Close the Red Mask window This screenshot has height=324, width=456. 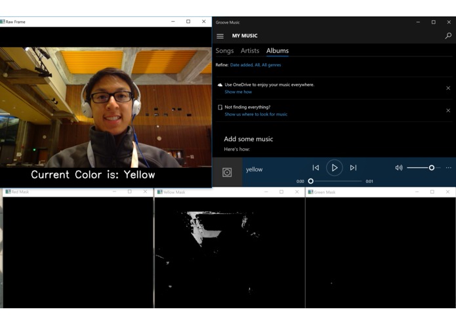(145, 192)
